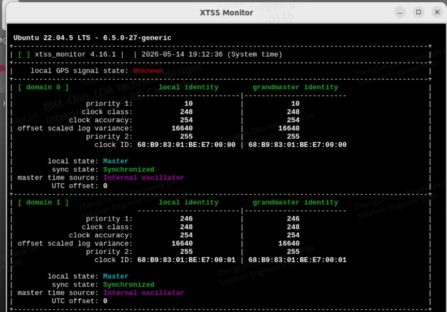The width and height of the screenshot is (447, 312).
Task: Click domain 1 local identity column header
Action: 188,203
